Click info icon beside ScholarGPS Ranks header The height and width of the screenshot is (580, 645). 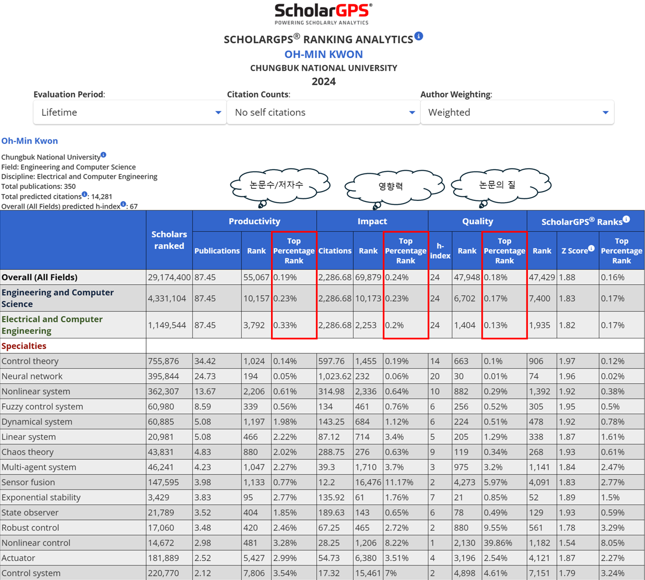(x=626, y=219)
